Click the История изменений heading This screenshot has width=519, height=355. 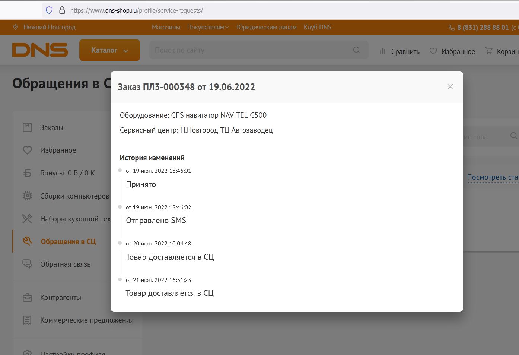tap(152, 158)
